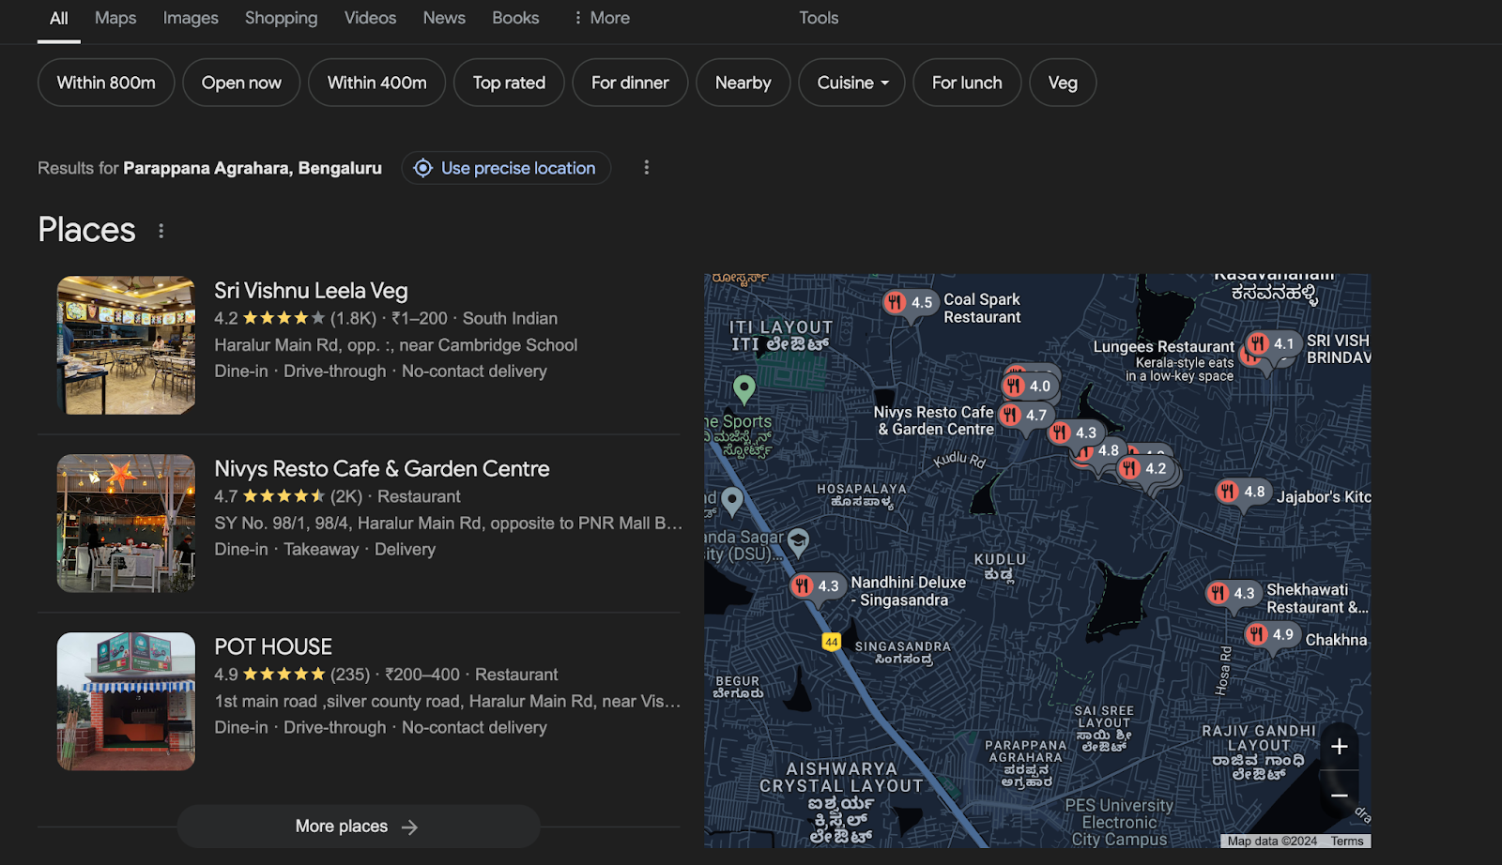Select the 4.8 pin beside the 4.2 cluster
Viewport: 1502px width, 865px height.
tap(1100, 451)
